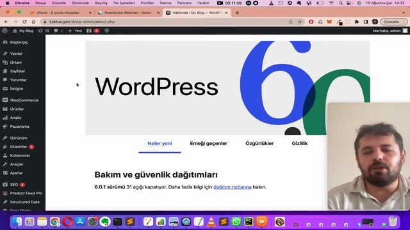
Task: Open Ürünler products menu
Action: [x=17, y=109]
